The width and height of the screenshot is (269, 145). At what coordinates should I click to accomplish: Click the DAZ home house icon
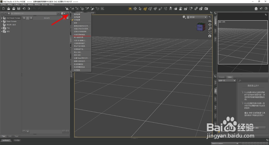coord(256,9)
